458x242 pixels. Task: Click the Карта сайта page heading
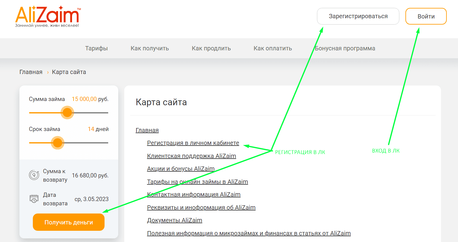(161, 103)
